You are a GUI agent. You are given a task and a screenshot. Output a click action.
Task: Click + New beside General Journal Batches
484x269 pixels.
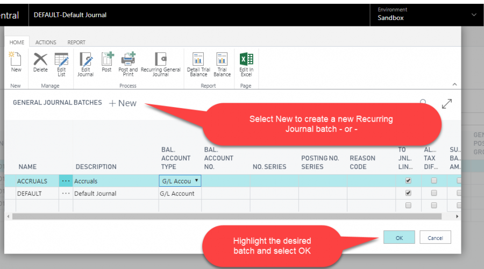123,103
